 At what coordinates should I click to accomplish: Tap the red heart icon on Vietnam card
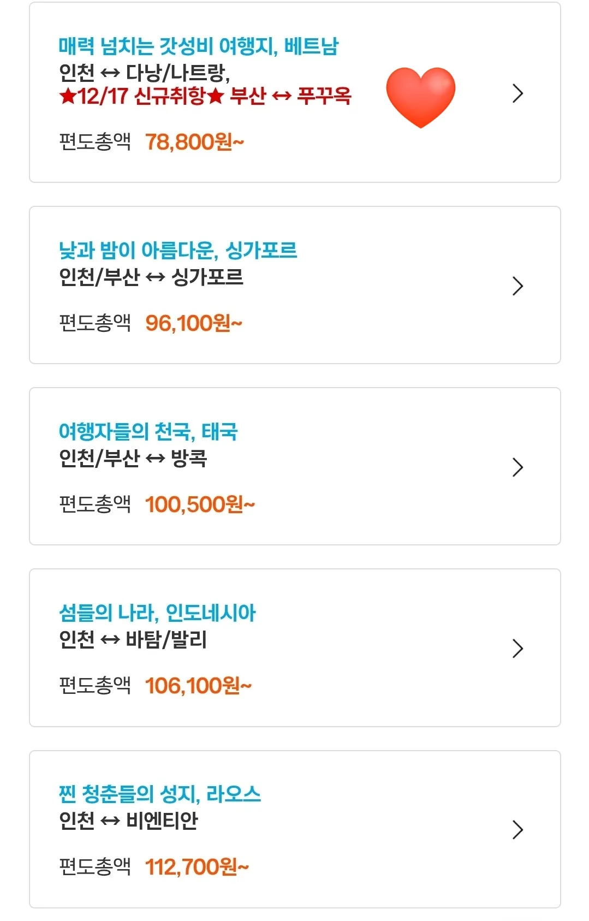(x=420, y=97)
